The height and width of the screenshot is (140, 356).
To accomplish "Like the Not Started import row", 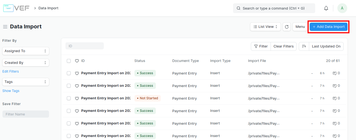I will (77, 99).
